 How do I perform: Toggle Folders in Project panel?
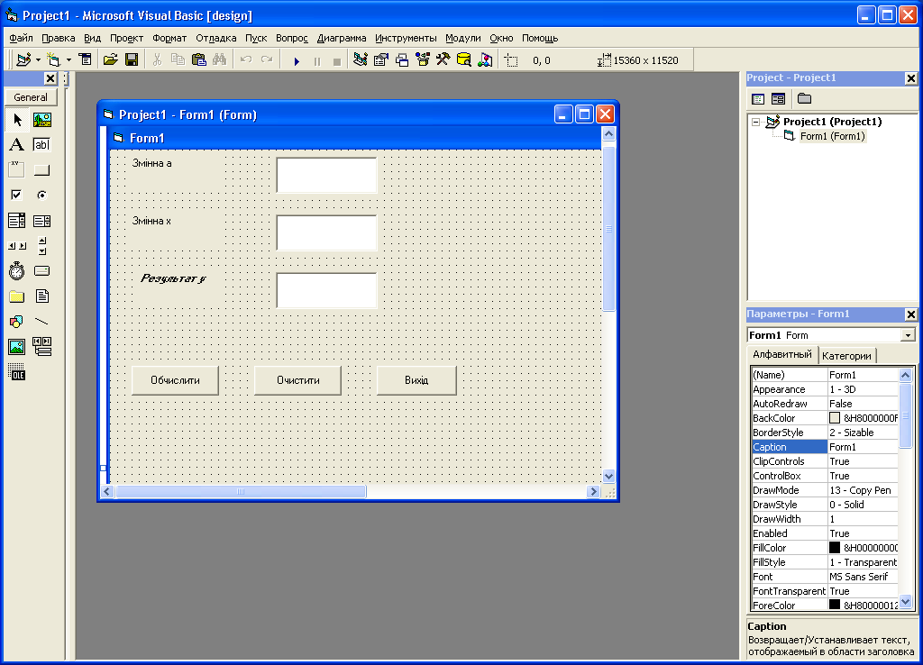point(804,99)
